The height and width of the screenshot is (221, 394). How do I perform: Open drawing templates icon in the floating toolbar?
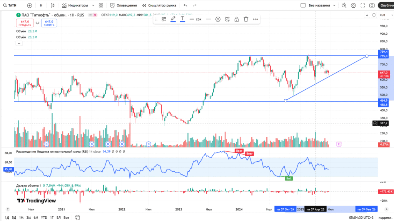(164, 19)
